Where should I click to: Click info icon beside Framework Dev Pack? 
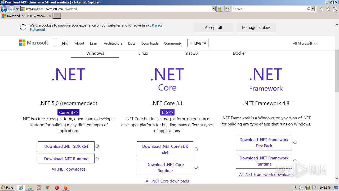point(295,142)
